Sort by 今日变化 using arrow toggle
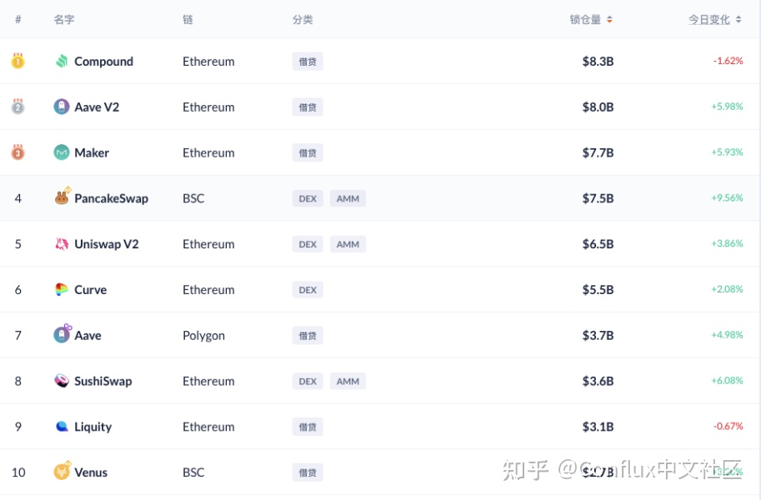 (738, 19)
